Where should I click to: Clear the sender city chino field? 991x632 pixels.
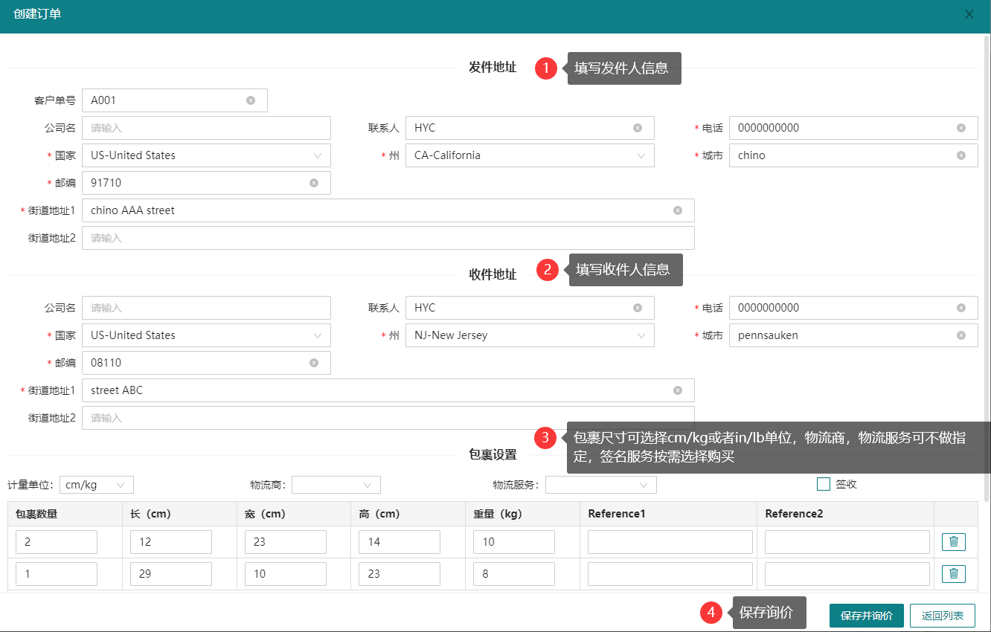(961, 155)
